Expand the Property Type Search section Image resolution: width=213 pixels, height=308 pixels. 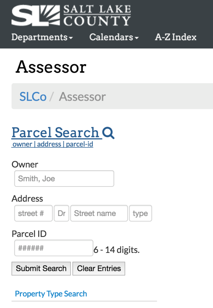coord(51,294)
